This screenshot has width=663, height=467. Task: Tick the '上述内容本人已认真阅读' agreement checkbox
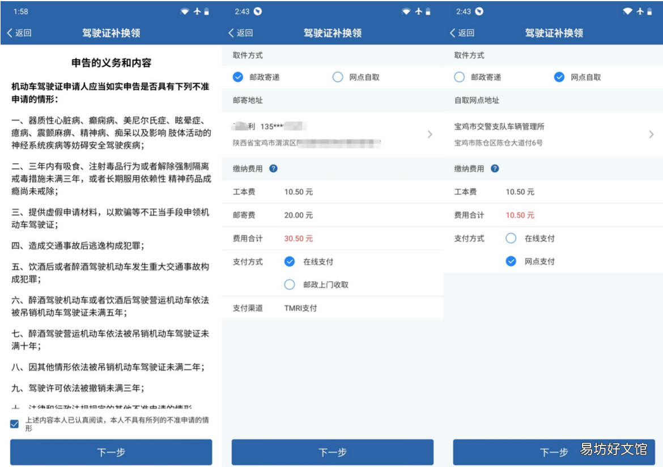tap(14, 424)
